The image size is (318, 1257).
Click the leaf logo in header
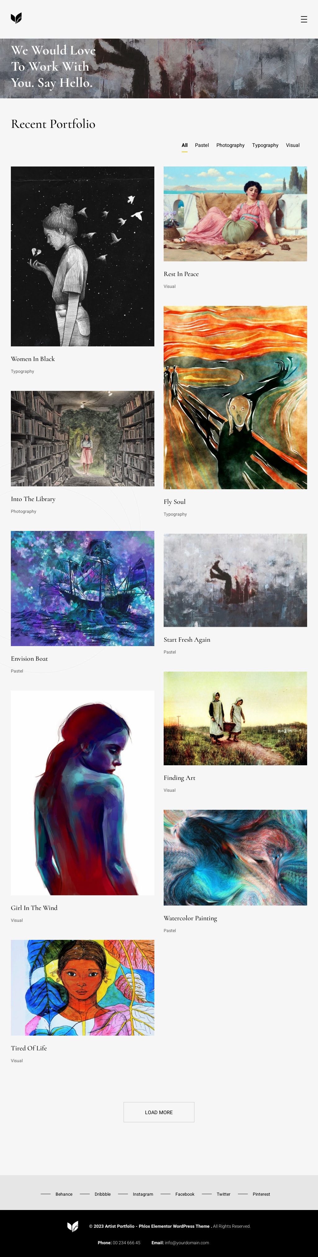16,18
